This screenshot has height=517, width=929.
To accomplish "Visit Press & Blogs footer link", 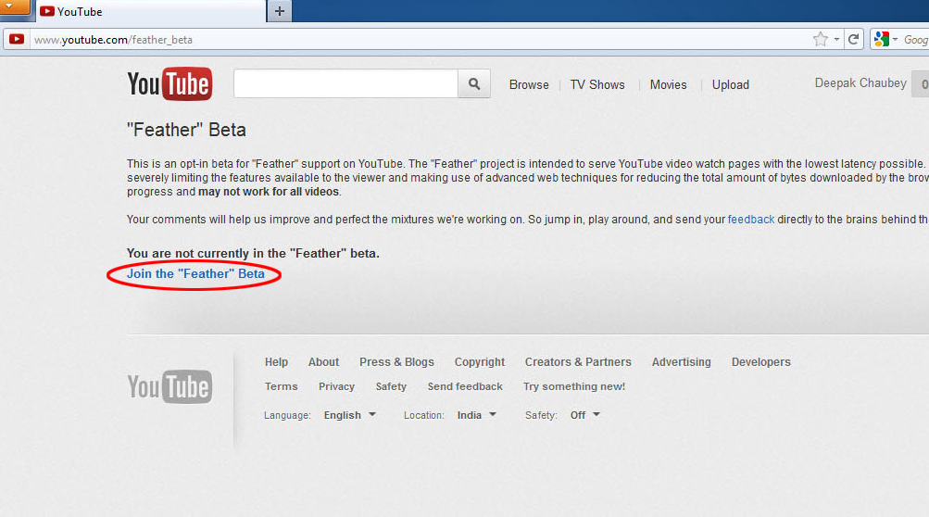I will pyautogui.click(x=396, y=362).
